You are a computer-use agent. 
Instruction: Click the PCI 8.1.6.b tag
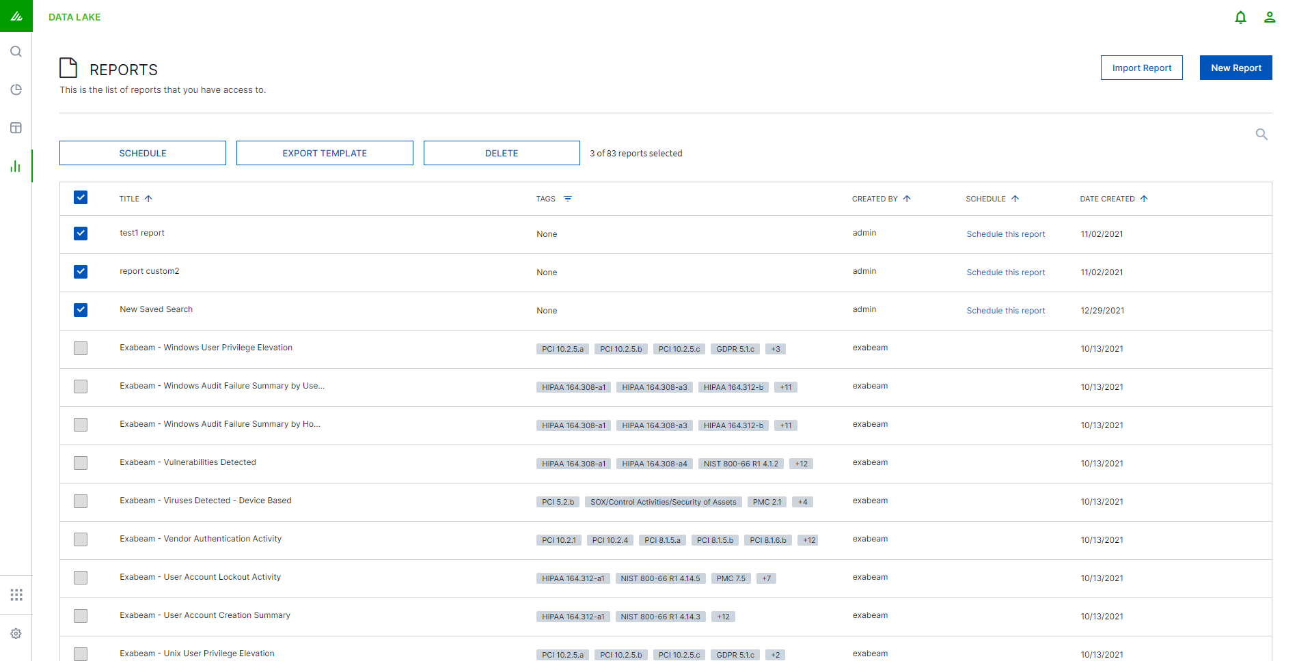[x=768, y=540]
